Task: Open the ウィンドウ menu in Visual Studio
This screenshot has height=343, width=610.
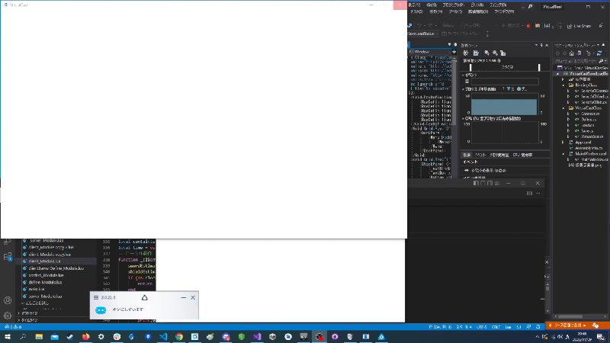Action: pos(504,11)
